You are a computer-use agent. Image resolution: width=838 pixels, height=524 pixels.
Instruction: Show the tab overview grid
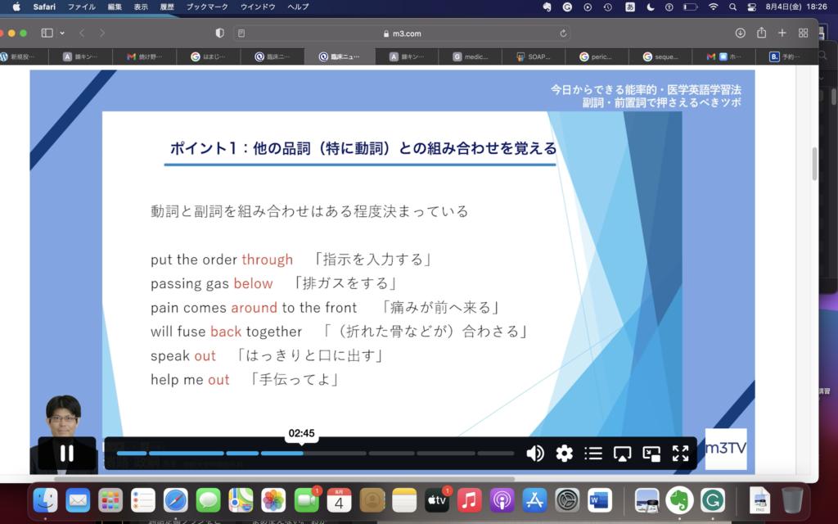(x=803, y=32)
